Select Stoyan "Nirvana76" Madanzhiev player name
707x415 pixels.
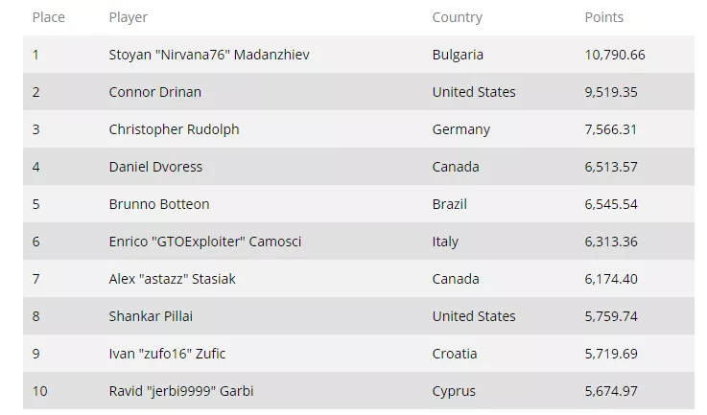click(x=209, y=55)
